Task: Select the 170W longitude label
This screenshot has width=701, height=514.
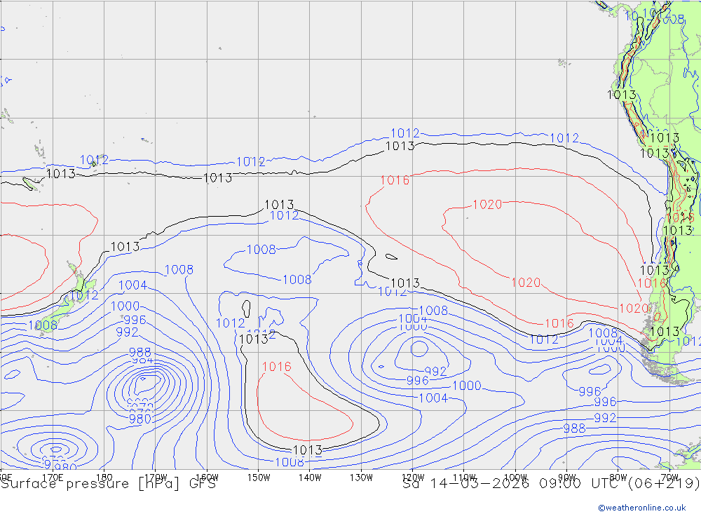Action: (x=156, y=478)
